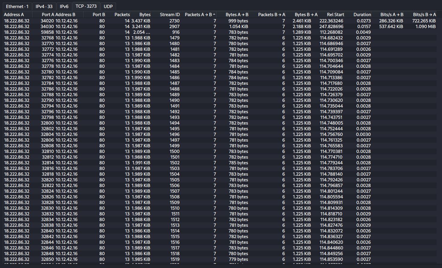Click the Address B column header

coord(69,14)
